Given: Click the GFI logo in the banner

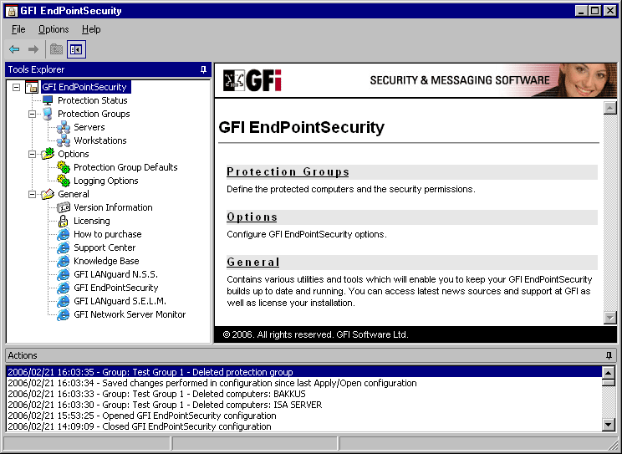Looking at the screenshot, I should 253,81.
